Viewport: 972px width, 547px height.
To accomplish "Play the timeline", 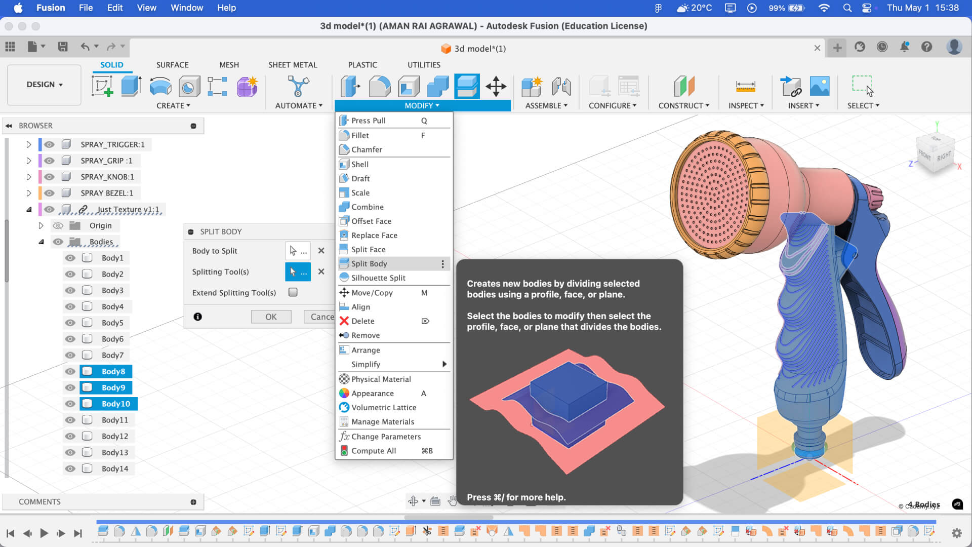I will pyautogui.click(x=44, y=533).
